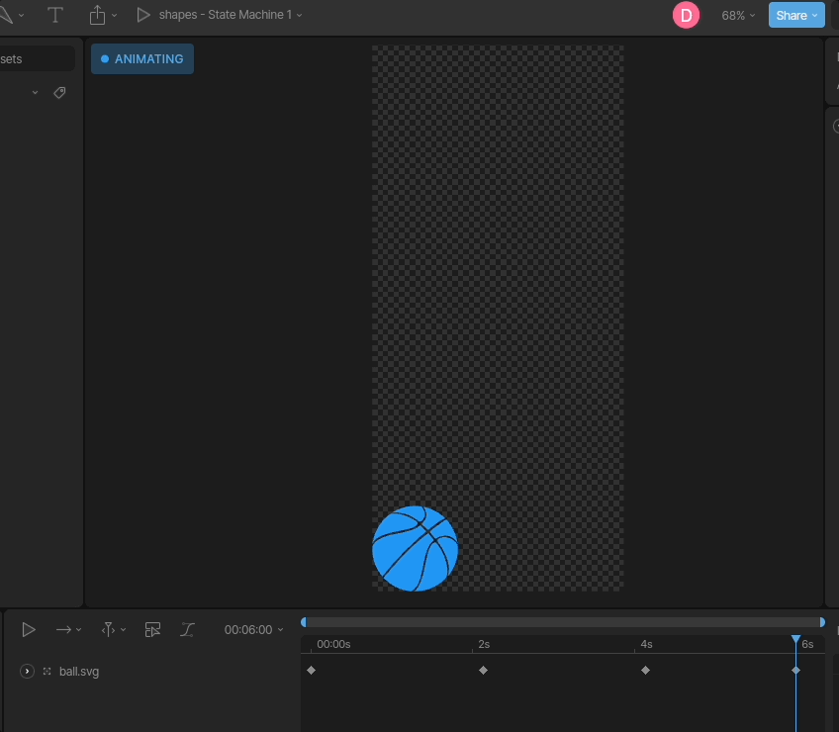Select the keyframe at 4s
This screenshot has height=732, width=839.
point(645,670)
